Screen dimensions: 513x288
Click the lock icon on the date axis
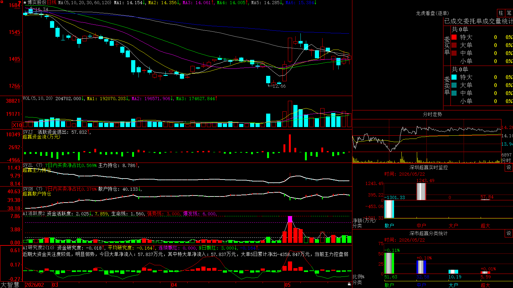(x=349, y=284)
